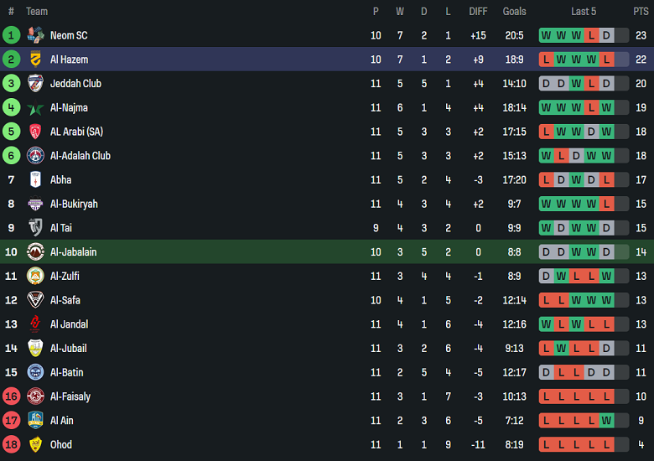The height and width of the screenshot is (461, 654).
Task: Click the Al-Adalah Club round badge
Action: tap(35, 156)
